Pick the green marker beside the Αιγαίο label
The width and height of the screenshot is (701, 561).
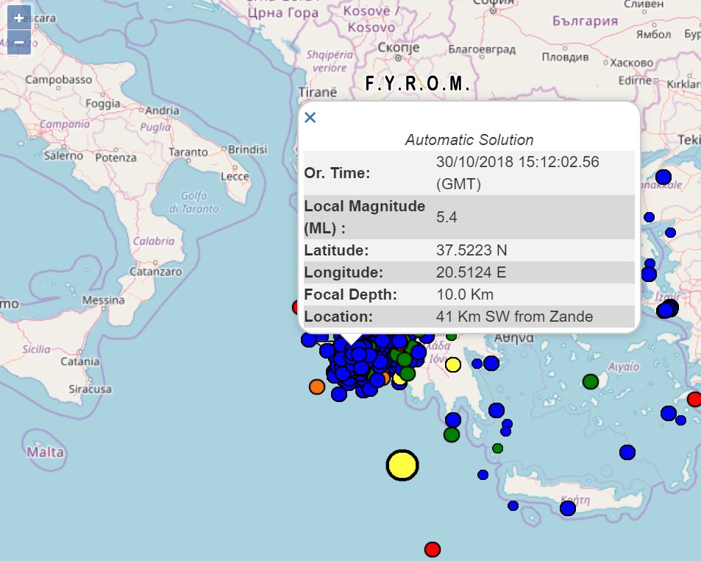(x=591, y=381)
